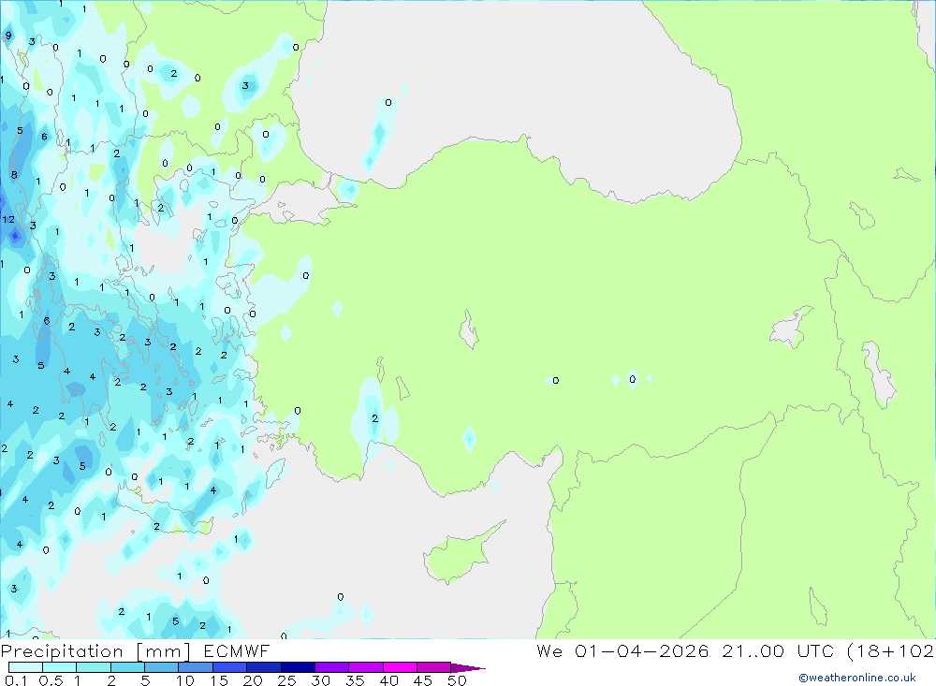Click the '45' legend scale label
The height and width of the screenshot is (686, 936).
click(423, 680)
